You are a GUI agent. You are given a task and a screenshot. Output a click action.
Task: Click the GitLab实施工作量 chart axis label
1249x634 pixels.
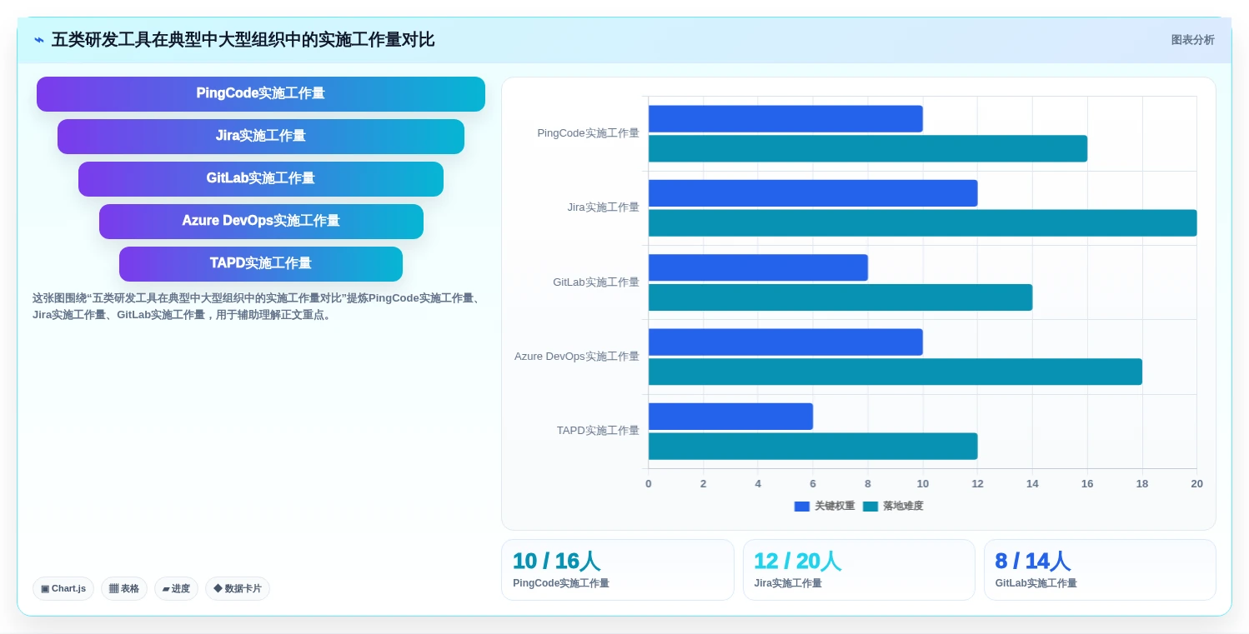click(x=595, y=282)
